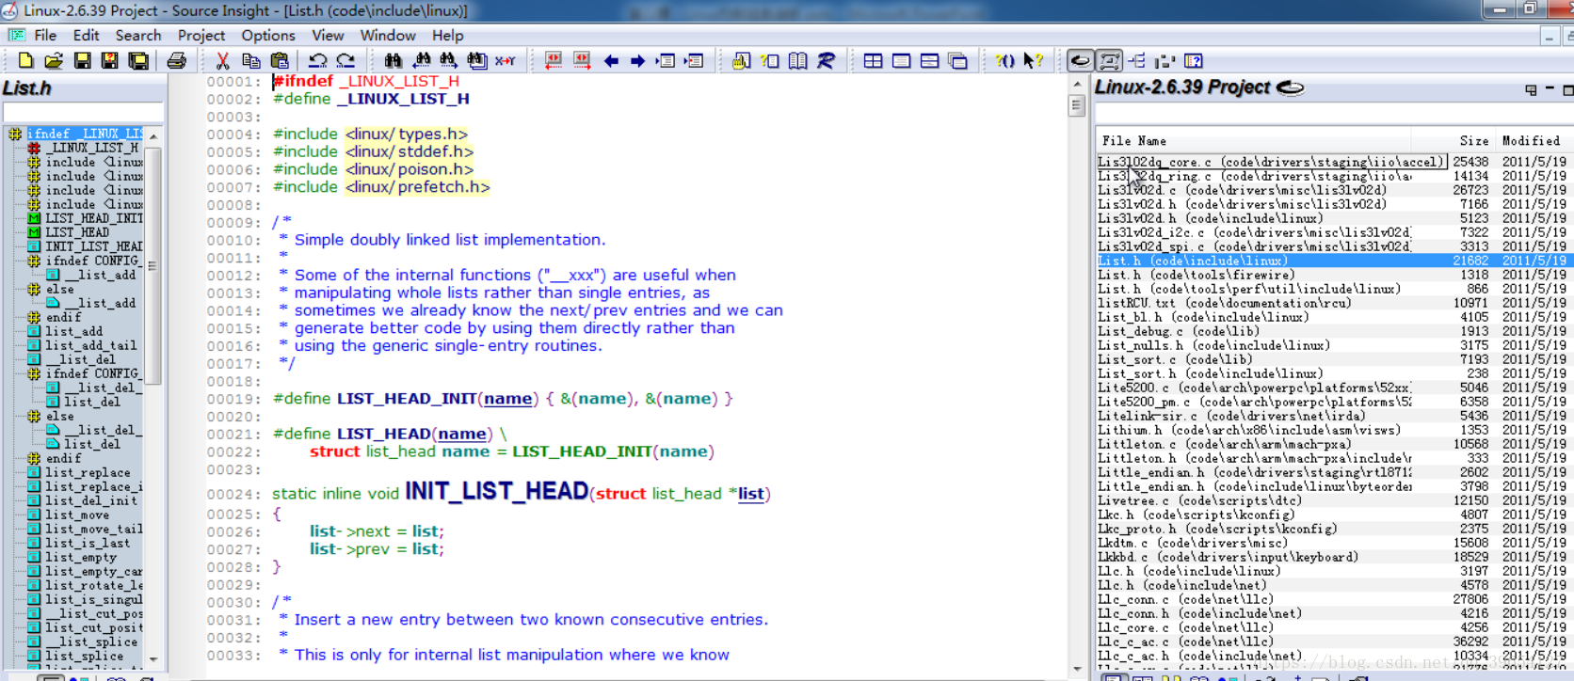This screenshot has width=1574, height=681.
Task: Click the Cut scissors icon
Action: [222, 61]
